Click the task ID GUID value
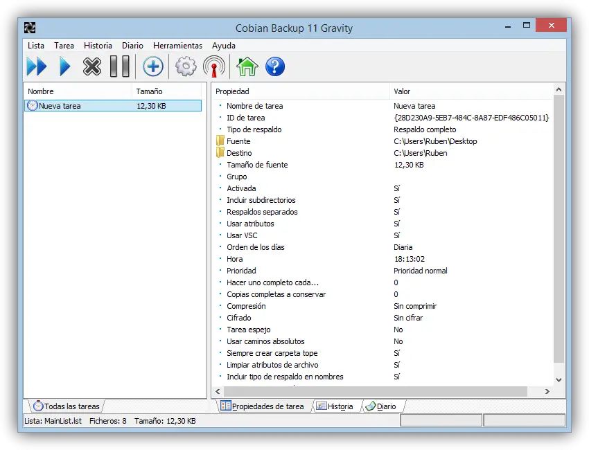This screenshot has height=450, width=589. 471,118
